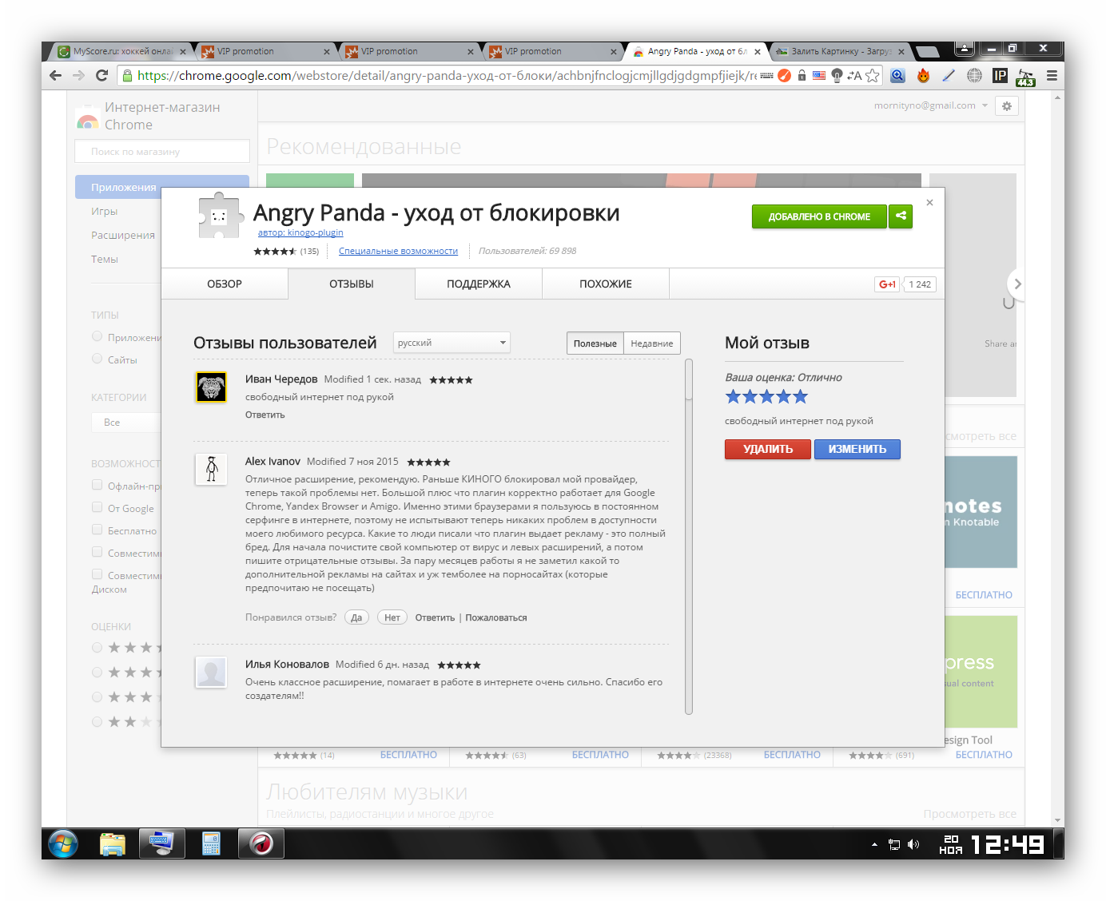Open the translate icon in the address bar
Image resolution: width=1106 pixels, height=901 pixels.
coord(854,75)
